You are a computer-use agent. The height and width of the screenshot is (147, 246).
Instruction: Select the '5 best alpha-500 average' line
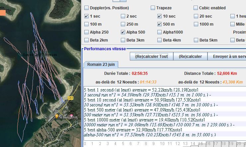point(165,130)
